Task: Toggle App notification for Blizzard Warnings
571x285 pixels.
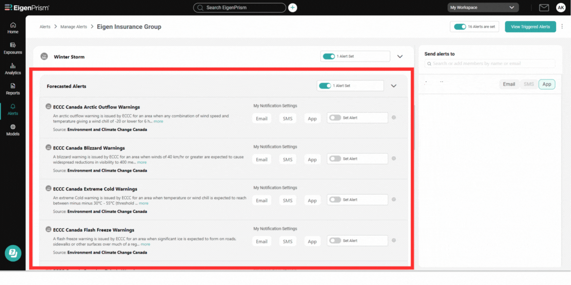Action: point(312,159)
